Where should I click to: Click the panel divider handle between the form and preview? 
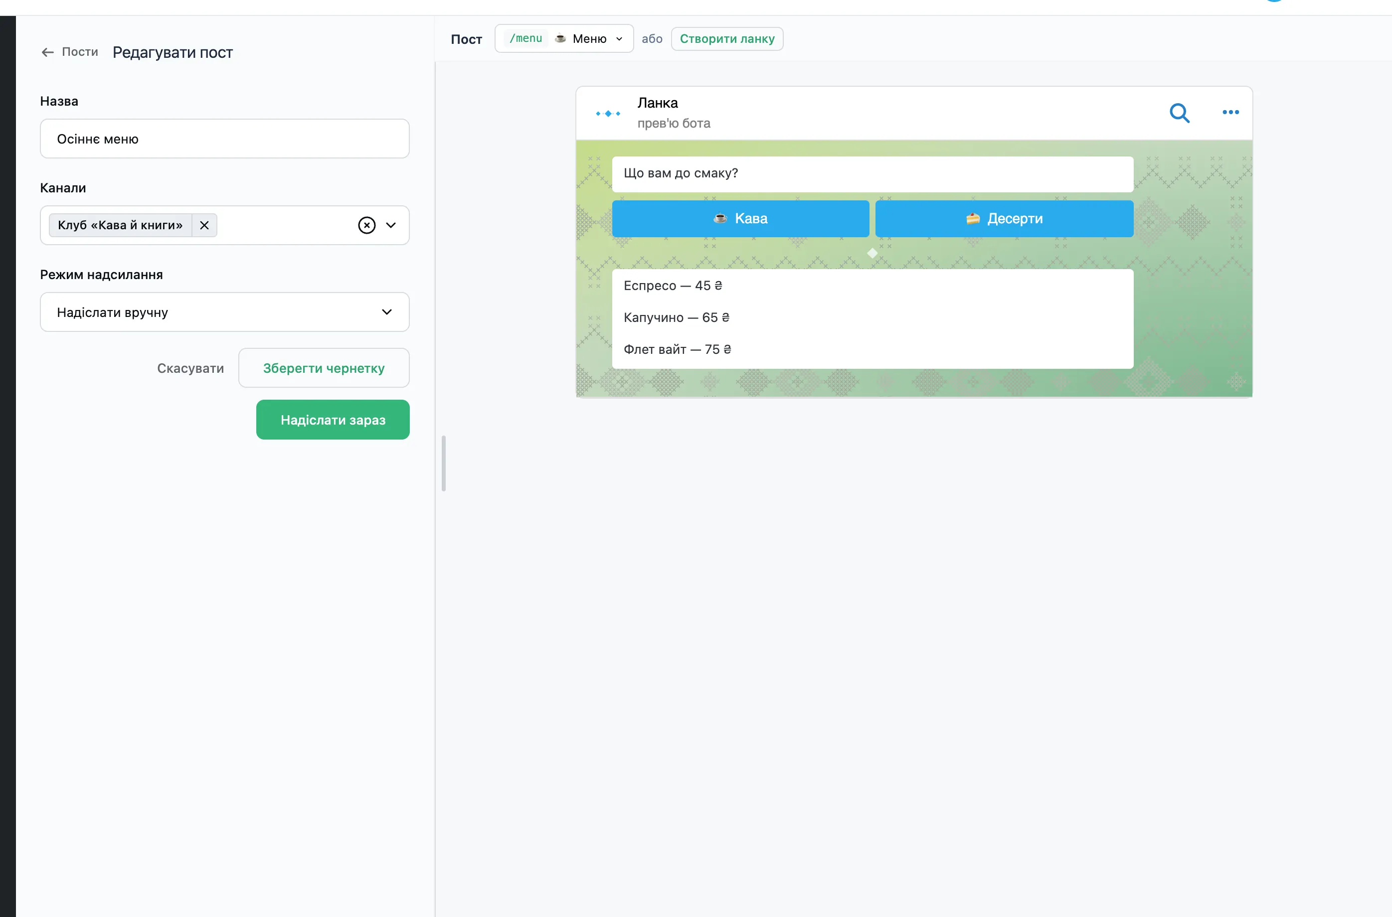443,463
